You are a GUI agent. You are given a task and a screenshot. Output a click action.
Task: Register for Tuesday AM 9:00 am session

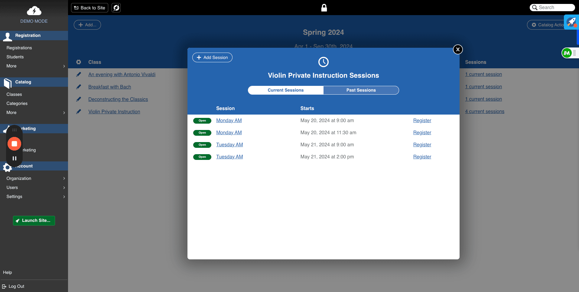click(x=422, y=144)
